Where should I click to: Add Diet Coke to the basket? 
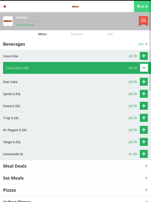click(x=144, y=82)
